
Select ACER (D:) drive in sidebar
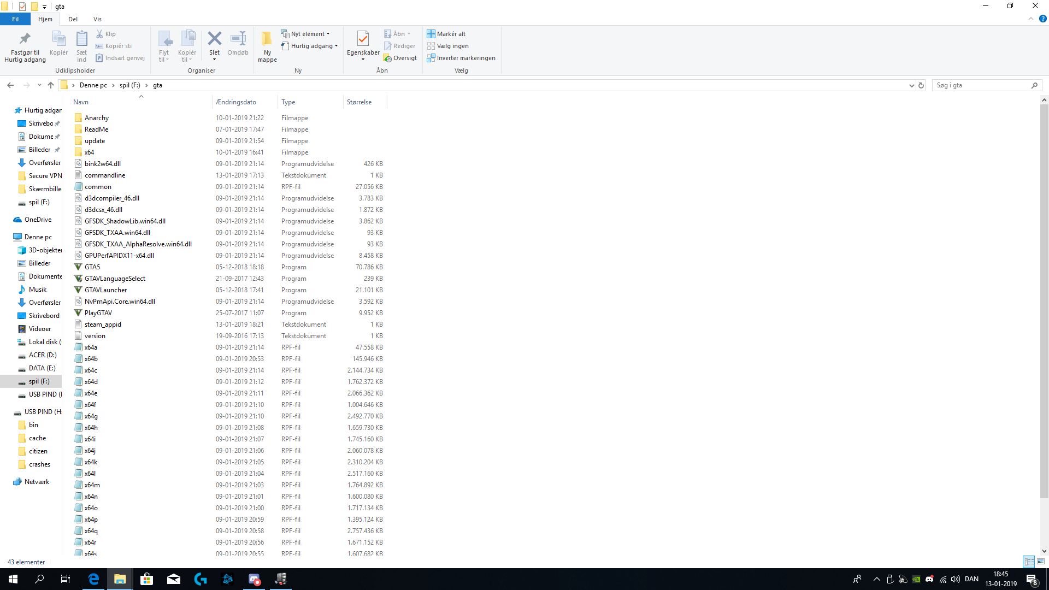[42, 355]
